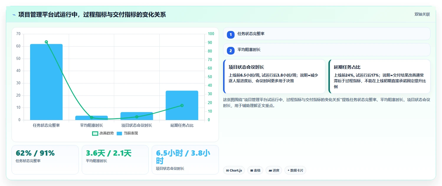
Task: Click the 3.6天 / 2.1天 metric value
Action: pyautogui.click(x=109, y=153)
